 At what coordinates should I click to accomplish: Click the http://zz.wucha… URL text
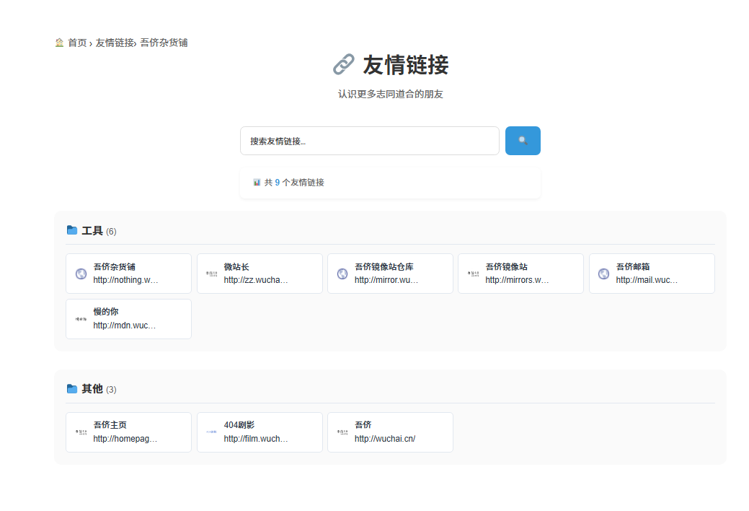(x=256, y=280)
